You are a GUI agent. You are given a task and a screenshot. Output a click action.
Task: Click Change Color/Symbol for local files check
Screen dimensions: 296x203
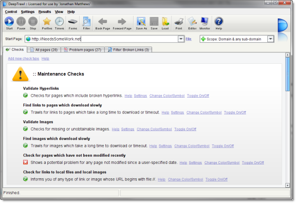coord(186,179)
